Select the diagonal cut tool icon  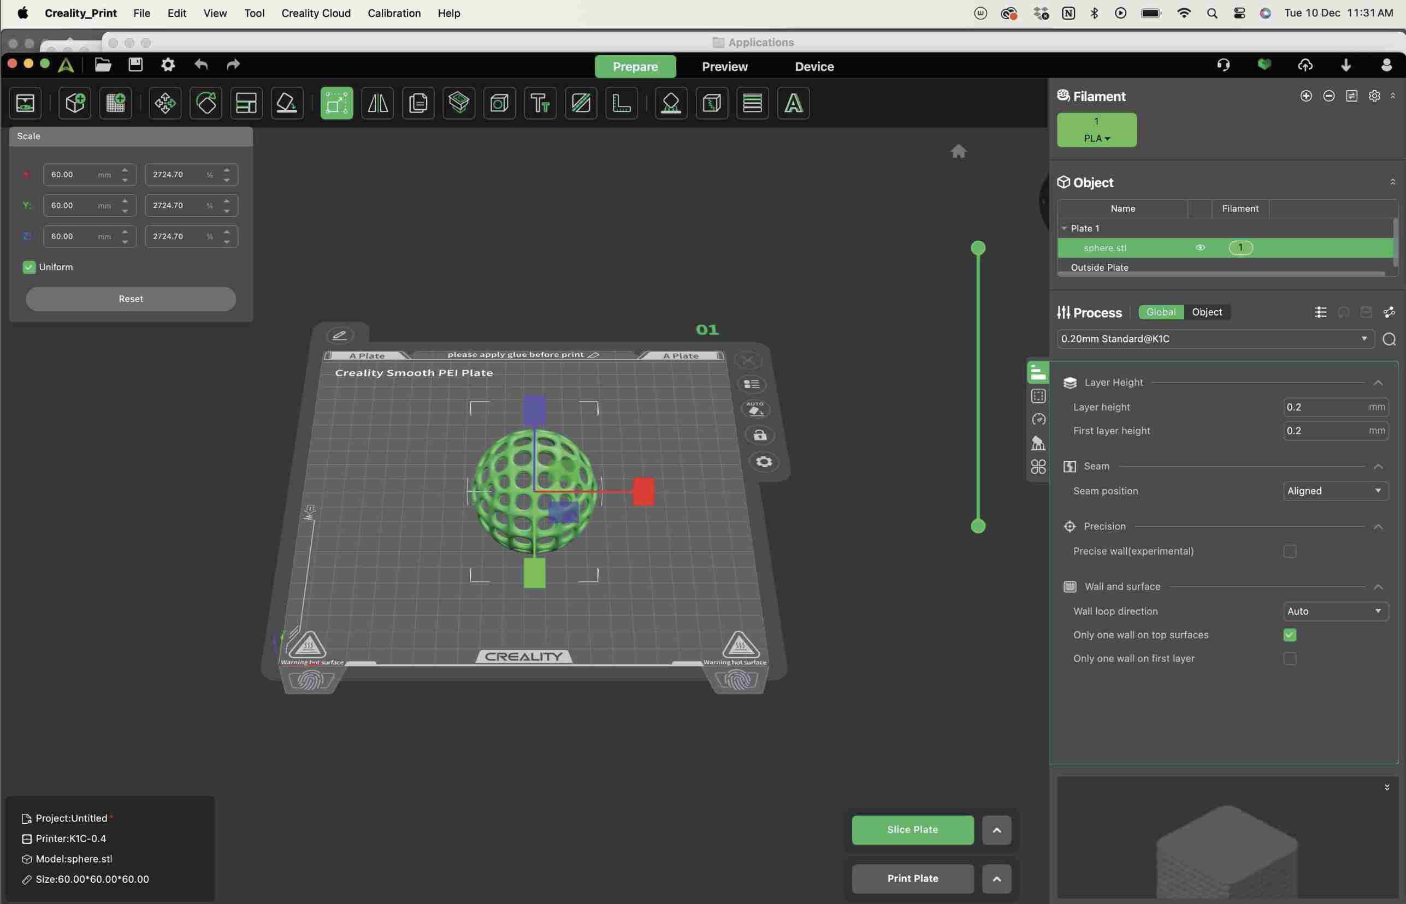pos(581,103)
